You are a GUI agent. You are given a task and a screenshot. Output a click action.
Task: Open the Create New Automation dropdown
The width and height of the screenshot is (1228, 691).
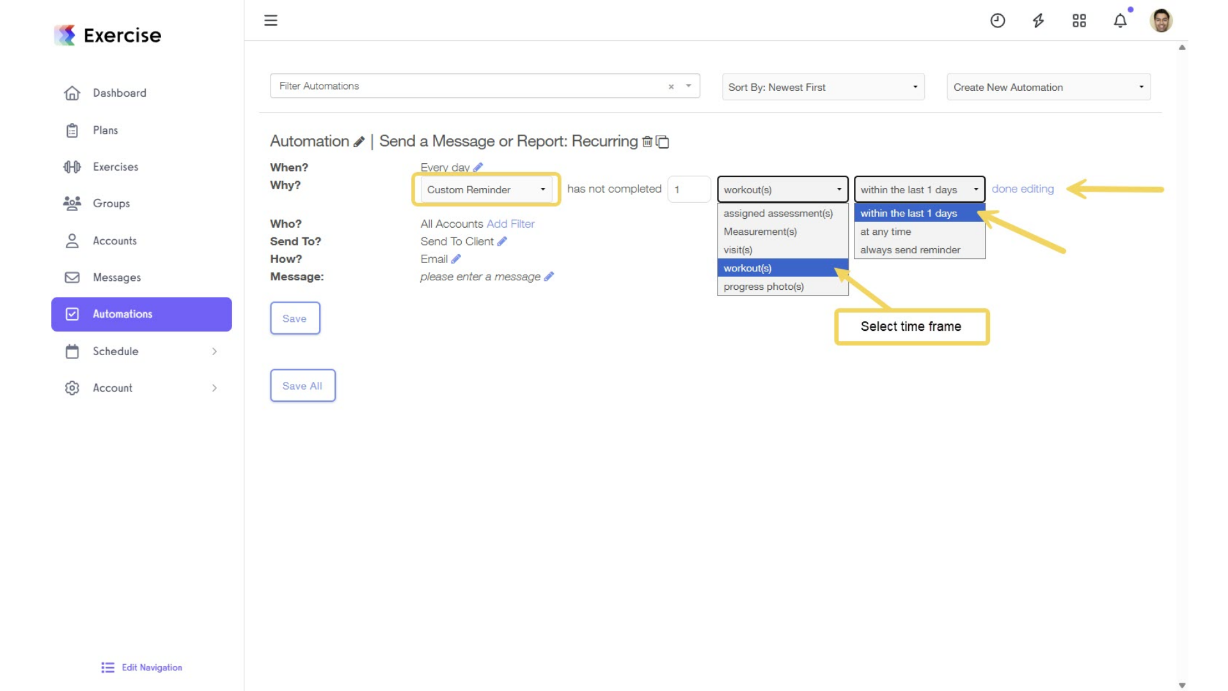click(1048, 87)
